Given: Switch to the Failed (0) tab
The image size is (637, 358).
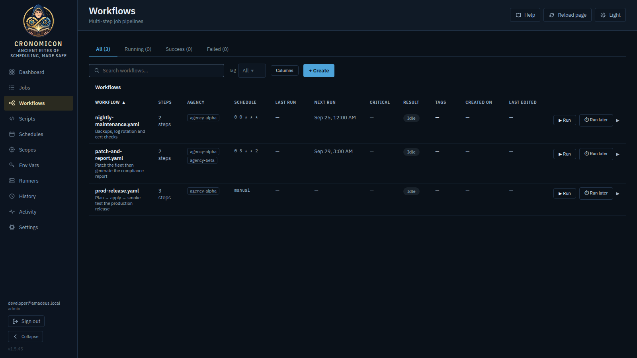Looking at the screenshot, I should (218, 49).
